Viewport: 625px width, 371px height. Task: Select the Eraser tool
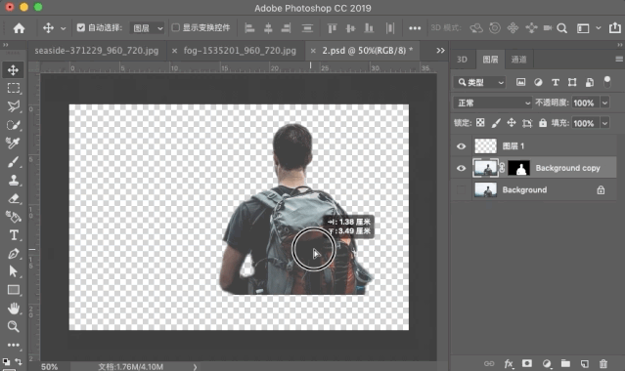point(13,198)
